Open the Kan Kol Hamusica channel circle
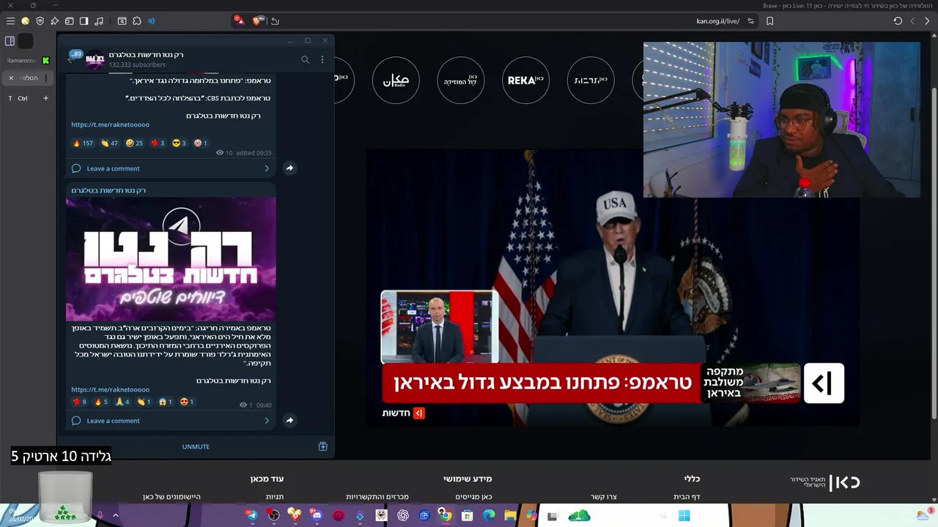 click(460, 80)
